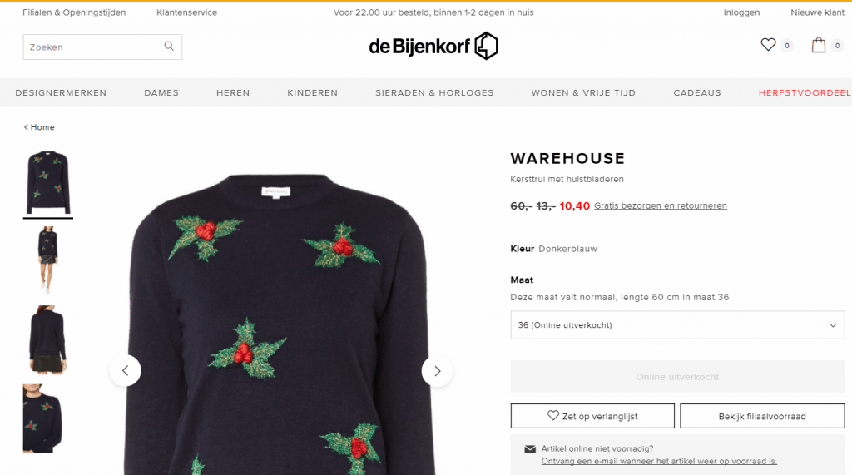Click the de Bijenkorf logo
The image size is (852, 475).
coord(433,46)
